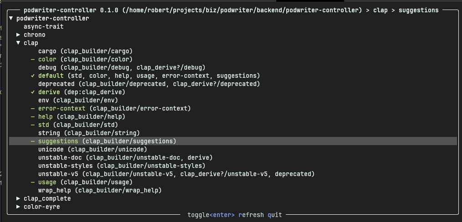Click the dash marker beside suggestions feature
Viewport: 462px width, 222px height.
(33, 141)
